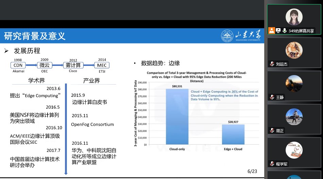Click the MEC box in the timeline

[x=102, y=65]
